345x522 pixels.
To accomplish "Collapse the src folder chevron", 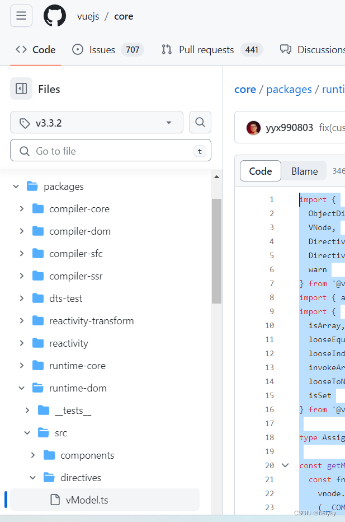I will (27, 432).
